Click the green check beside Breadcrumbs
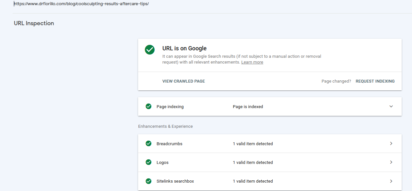This screenshot has width=412, height=191. tap(148, 143)
